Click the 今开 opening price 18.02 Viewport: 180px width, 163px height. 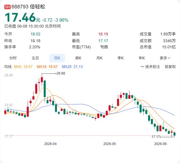coord(36,34)
